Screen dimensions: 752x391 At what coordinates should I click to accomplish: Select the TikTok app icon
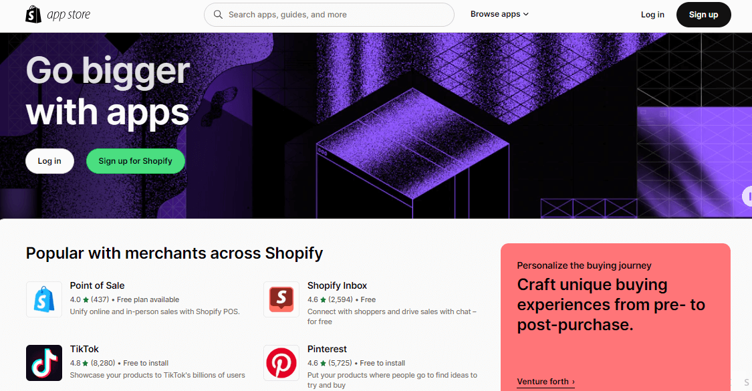43,363
